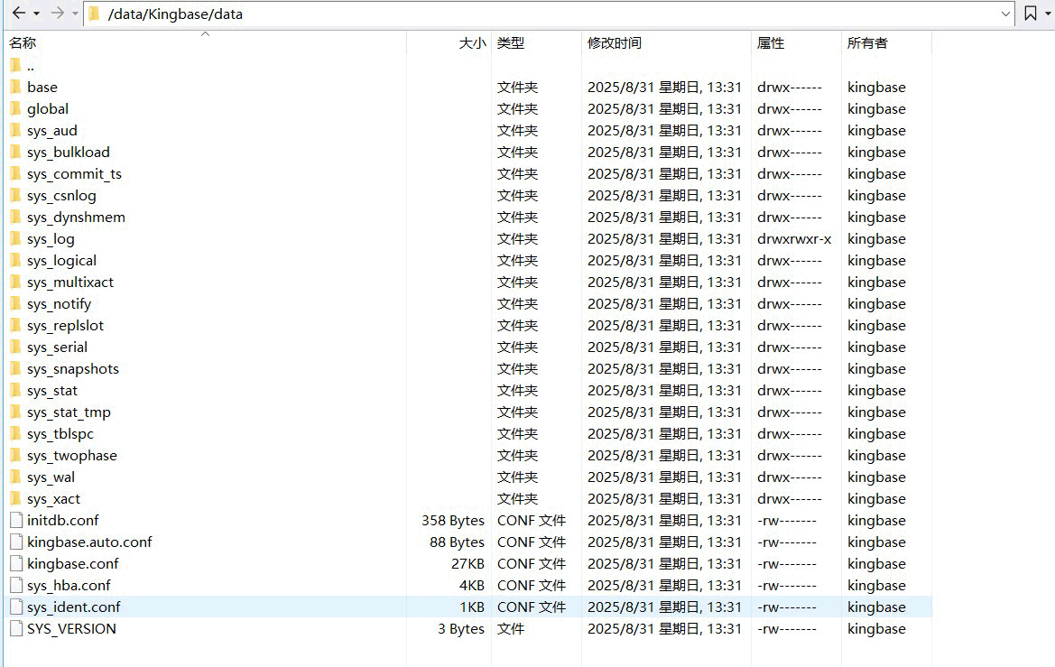Image resolution: width=1055 pixels, height=667 pixels.
Task: Click the sys_ident.conf file name
Action: coord(73,607)
